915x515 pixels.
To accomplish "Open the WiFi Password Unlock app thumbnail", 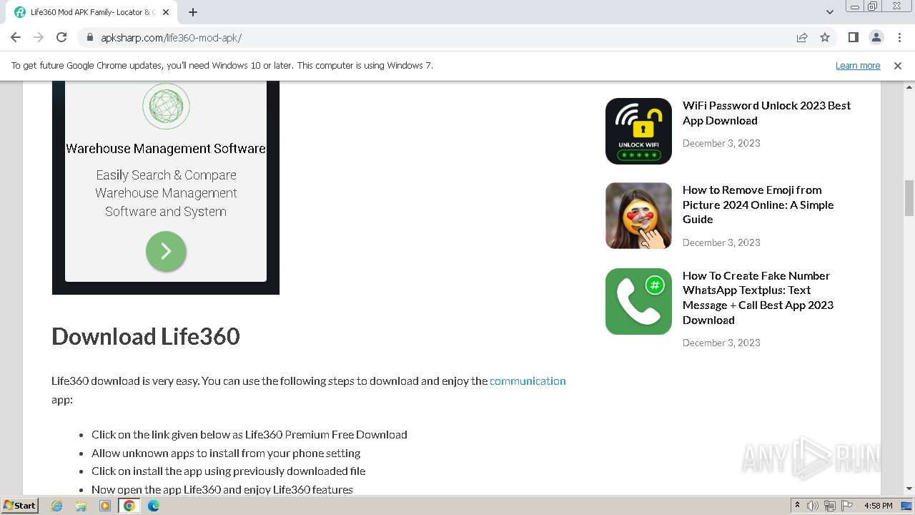I will coord(638,131).
